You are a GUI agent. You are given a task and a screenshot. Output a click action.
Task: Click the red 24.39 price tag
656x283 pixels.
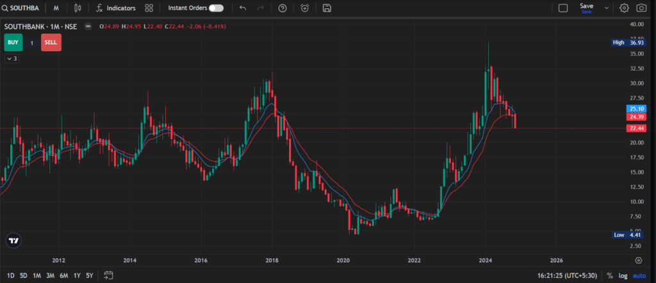(636, 117)
